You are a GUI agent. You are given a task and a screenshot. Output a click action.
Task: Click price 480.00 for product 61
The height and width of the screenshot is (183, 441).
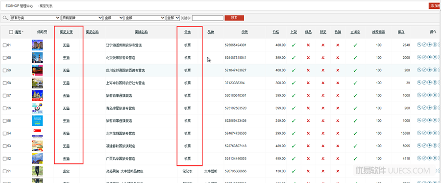pyautogui.click(x=281, y=45)
